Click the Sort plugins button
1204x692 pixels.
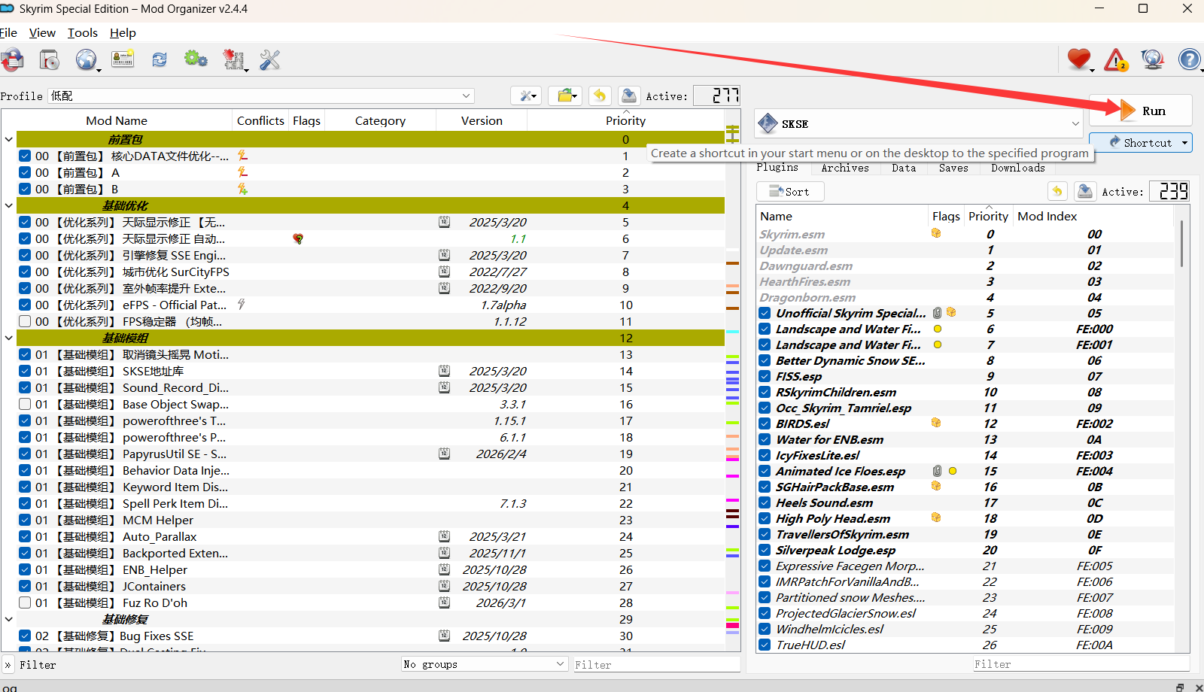789,192
